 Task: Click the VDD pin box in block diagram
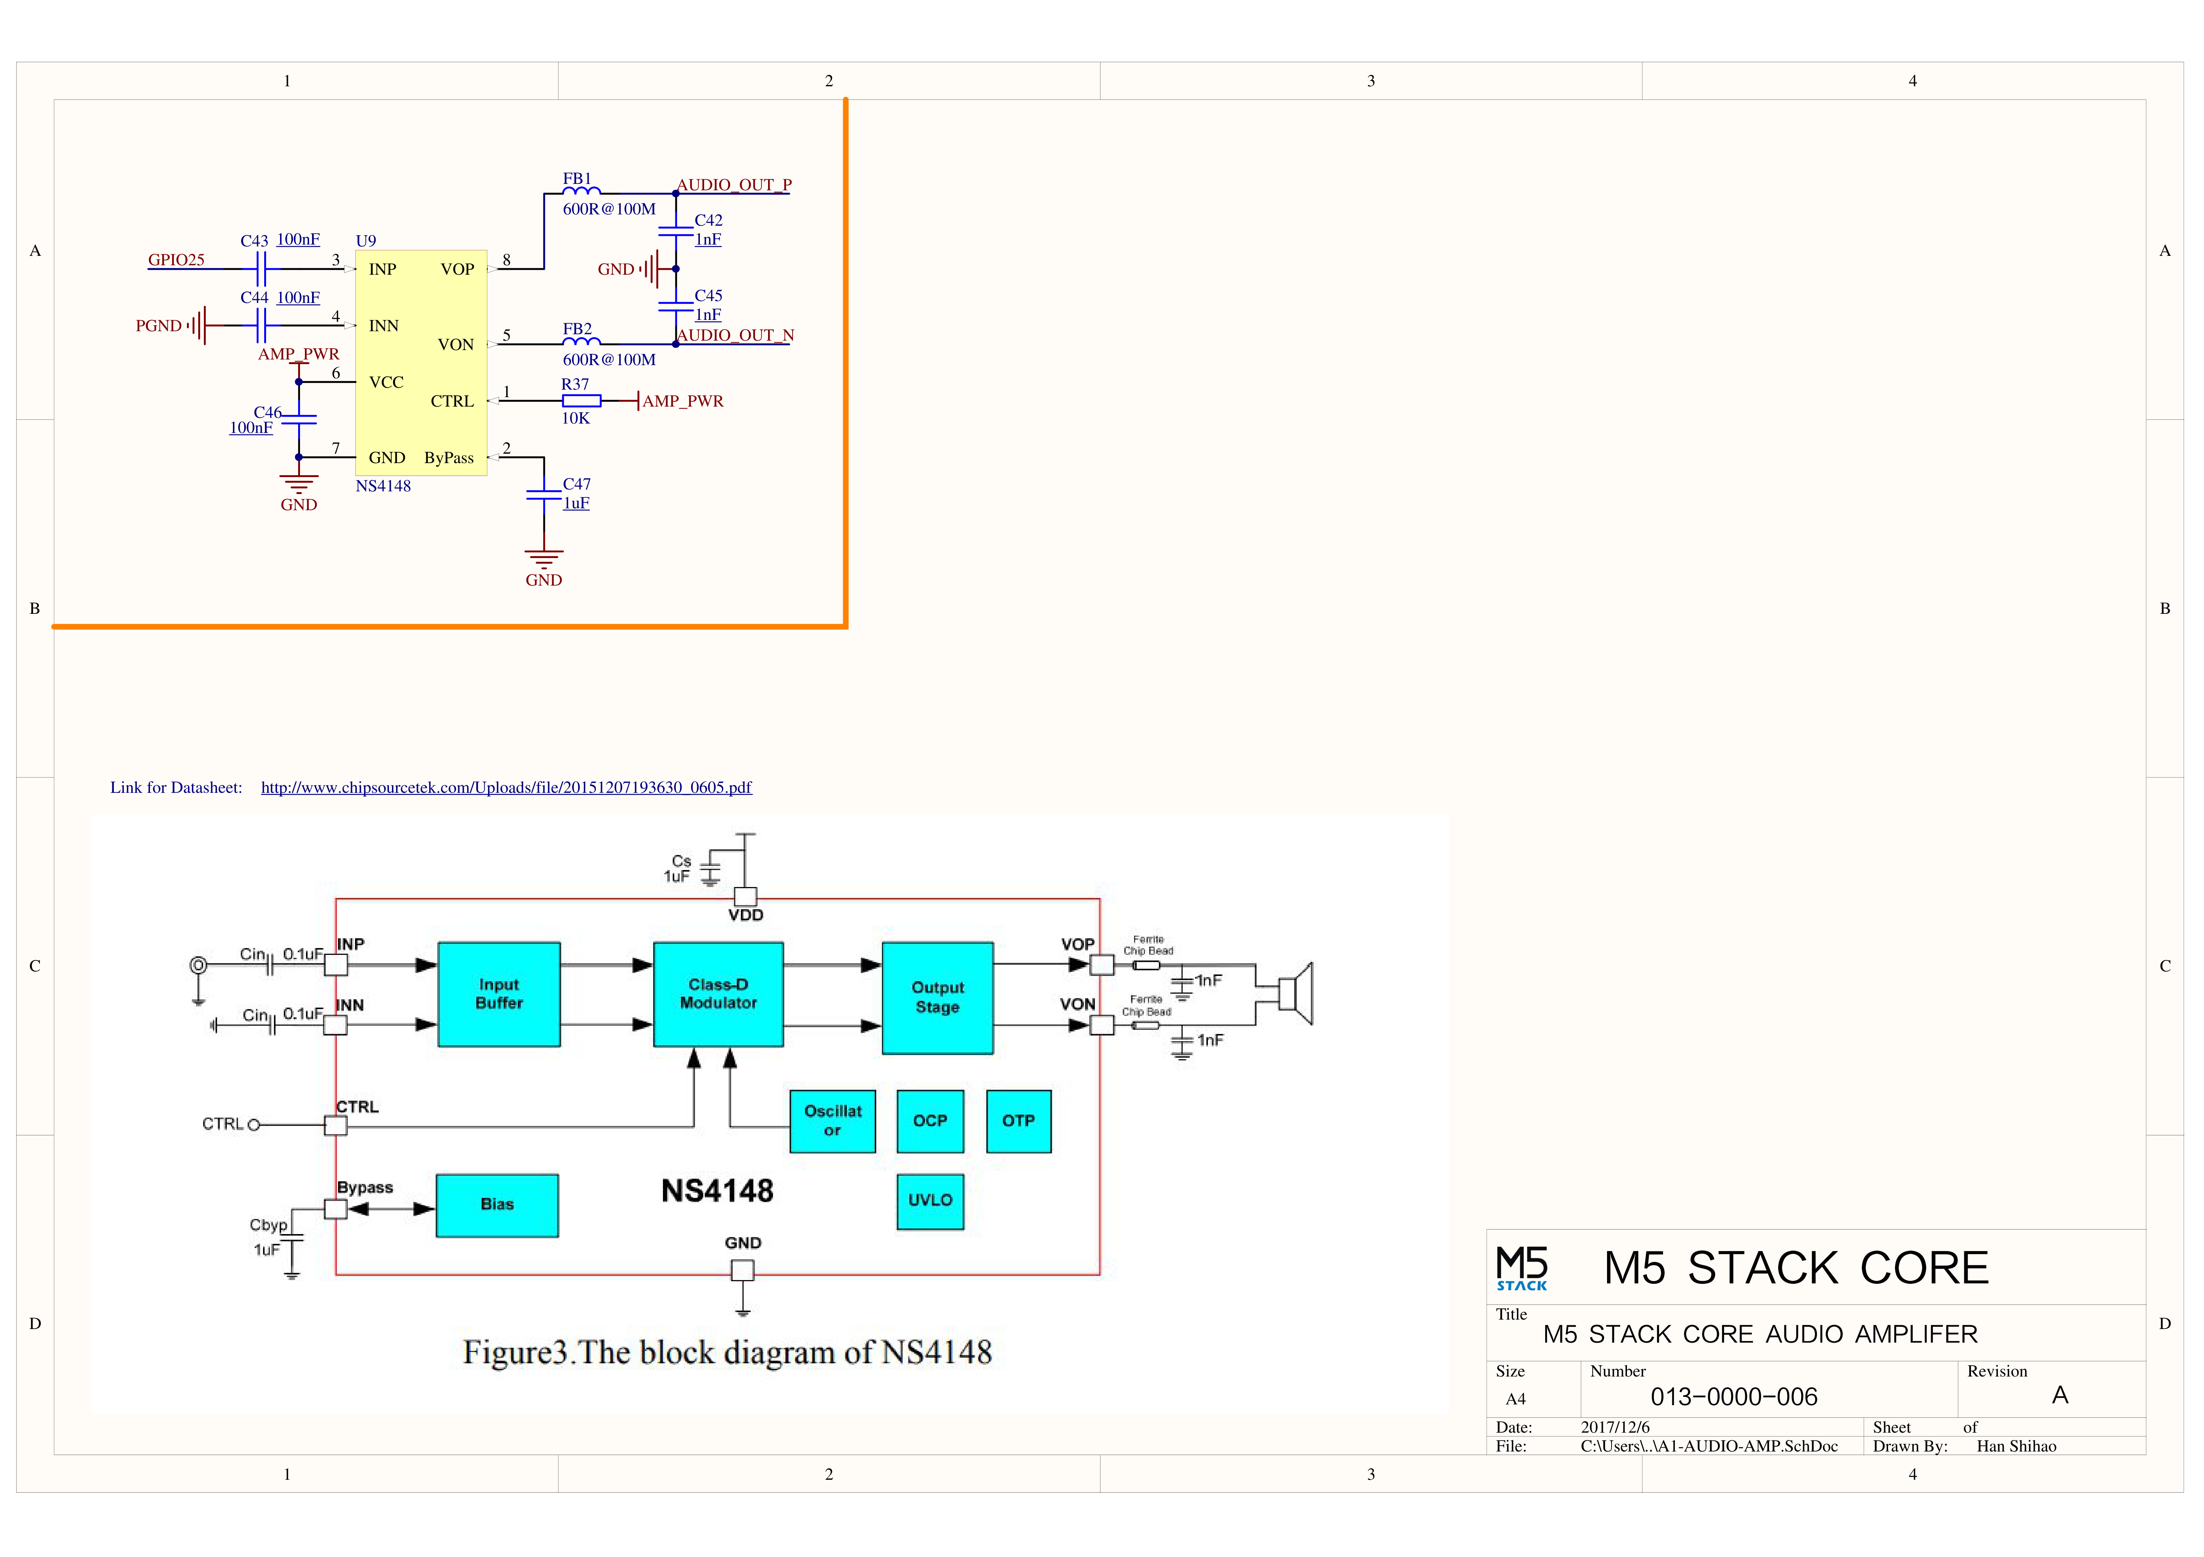745,896
